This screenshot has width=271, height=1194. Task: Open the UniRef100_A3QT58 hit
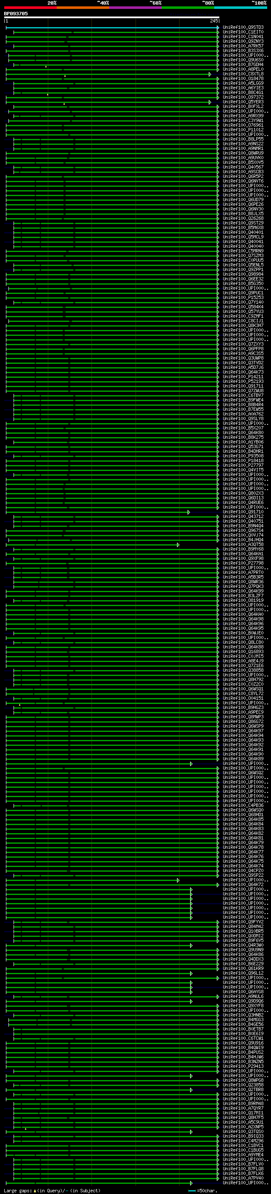coord(243,545)
